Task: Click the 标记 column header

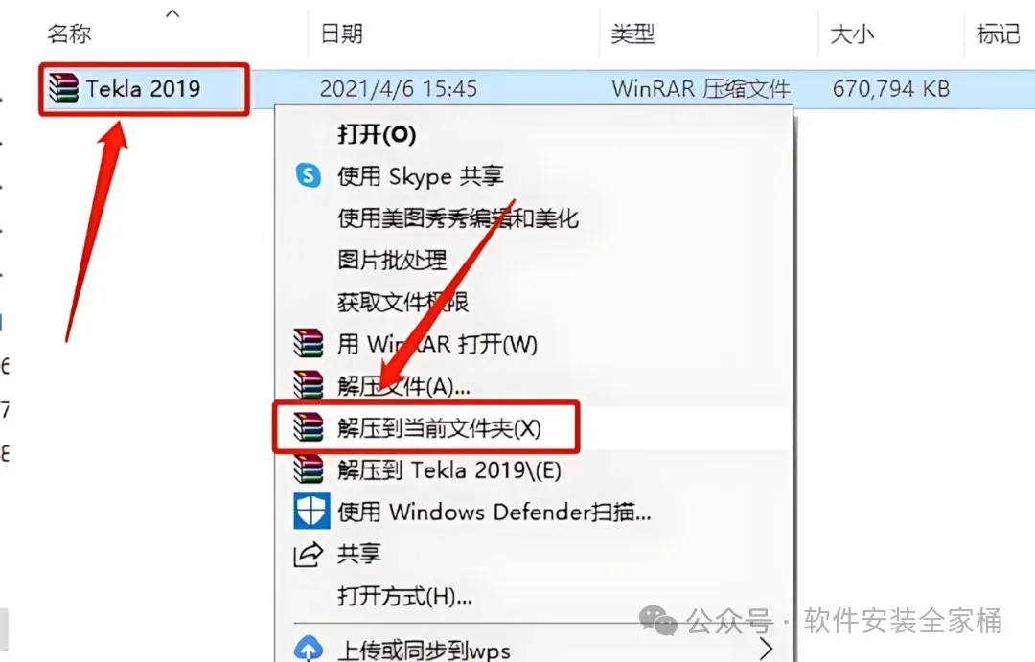Action: click(998, 33)
